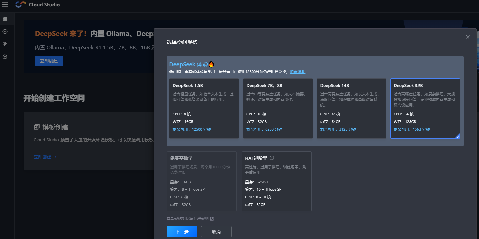This screenshot has width=479, height=239.
Task: Open the cube package sidebar icon
Action: tap(5, 57)
